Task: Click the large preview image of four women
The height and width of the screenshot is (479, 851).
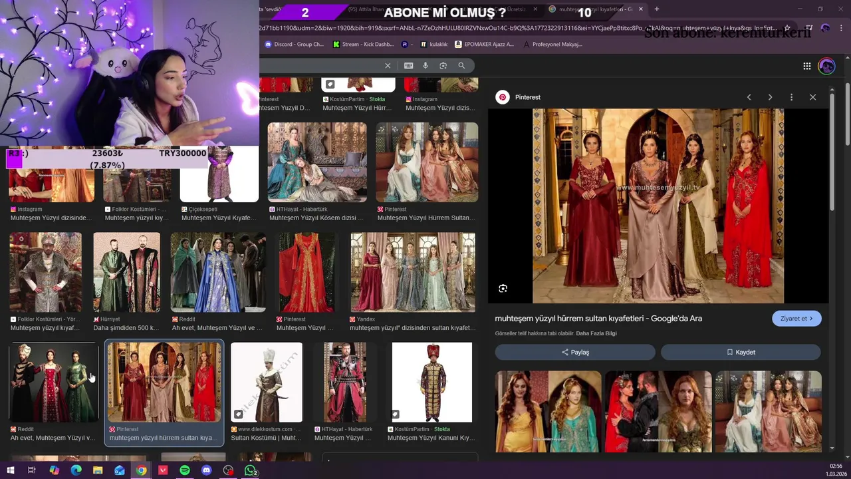Action: pos(658,206)
